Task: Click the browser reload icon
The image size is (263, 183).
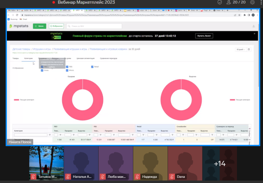Action: click(17, 15)
